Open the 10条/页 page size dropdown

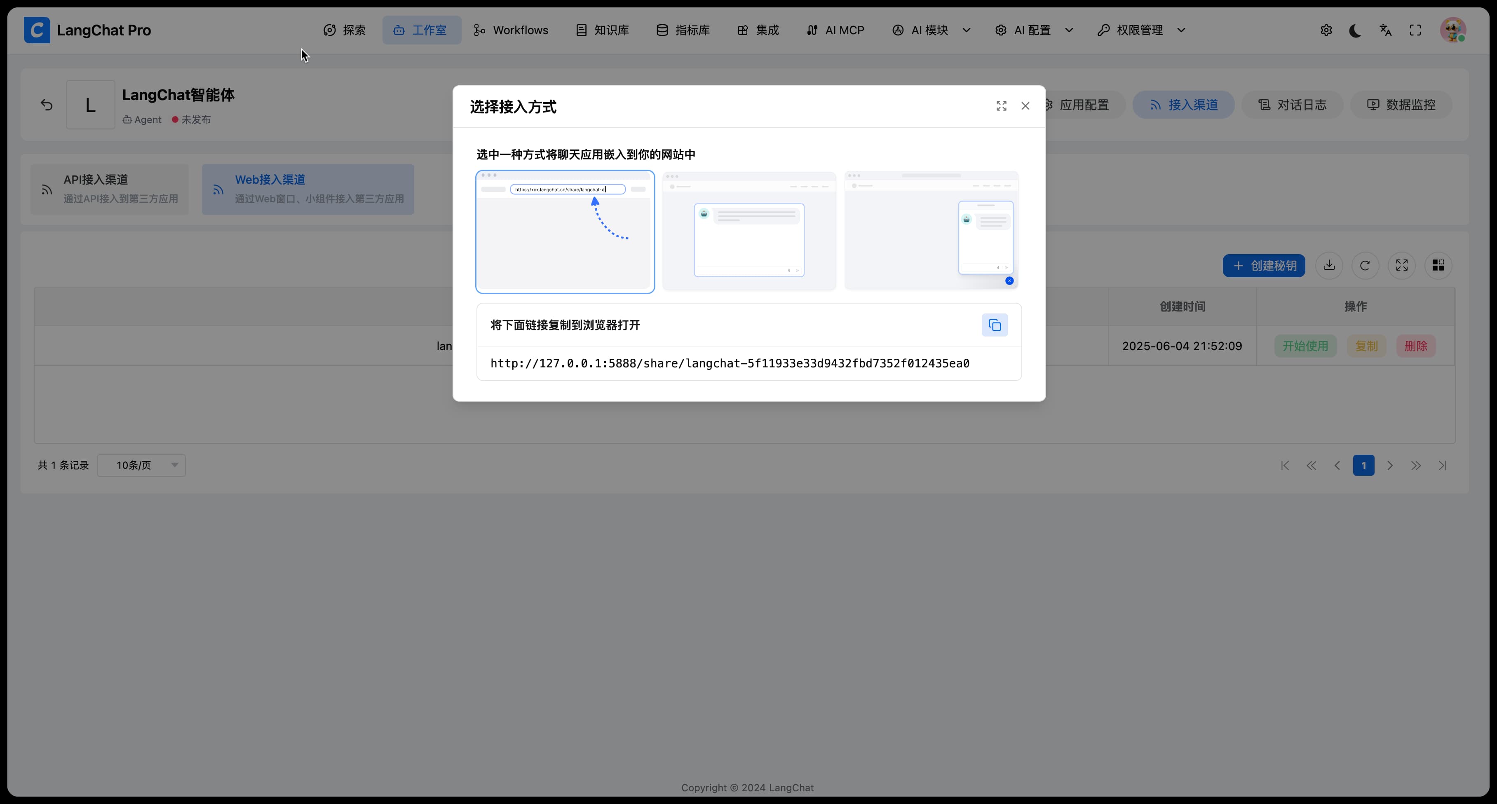click(141, 465)
